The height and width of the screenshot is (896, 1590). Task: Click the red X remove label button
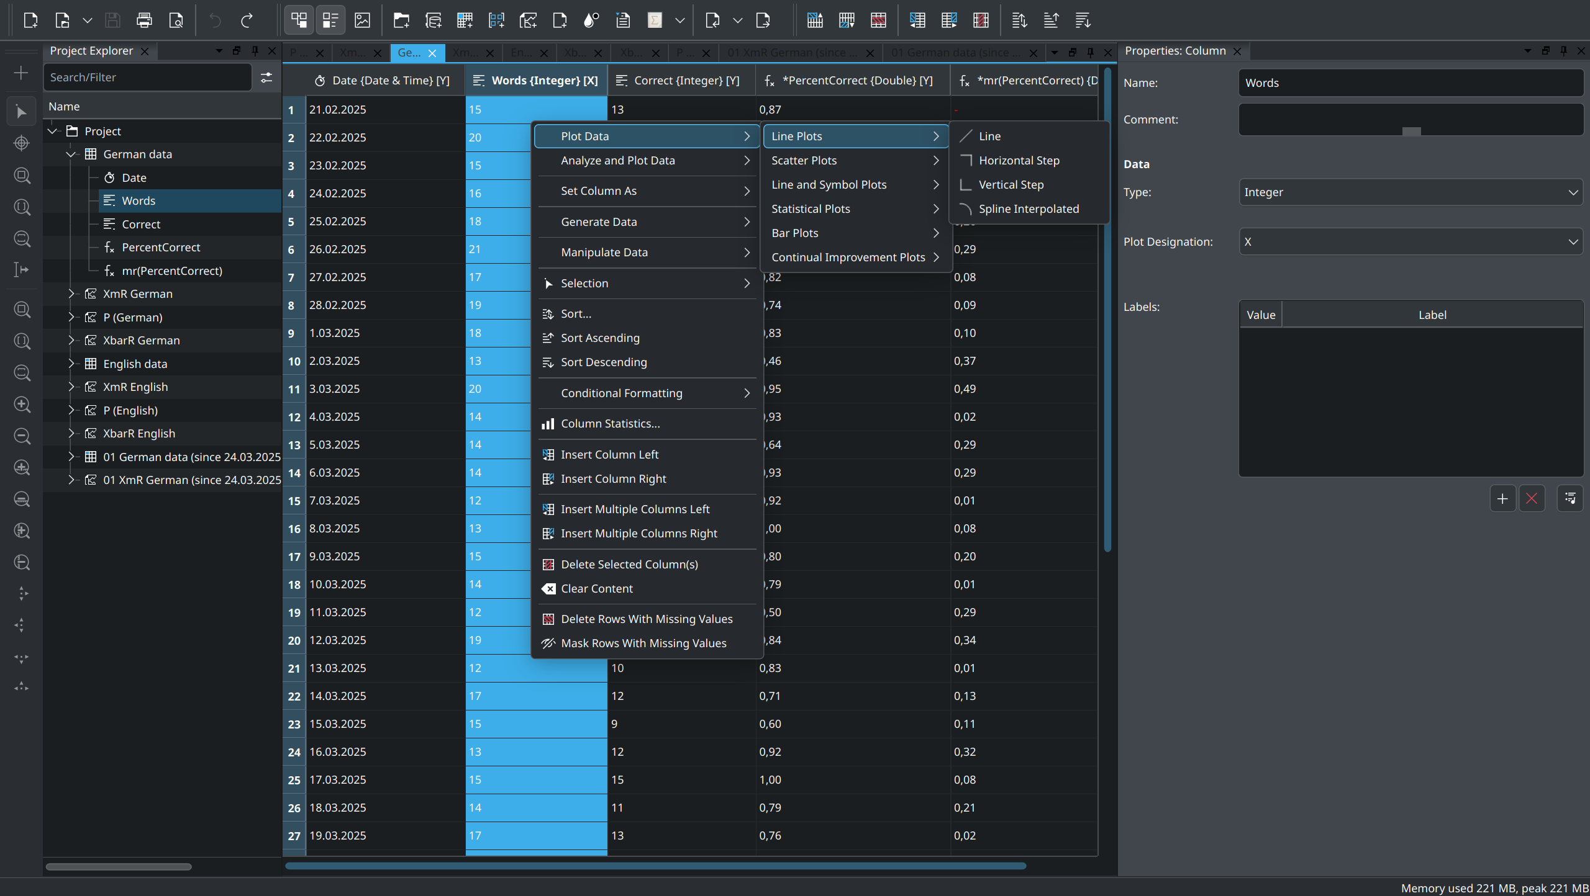1532,498
